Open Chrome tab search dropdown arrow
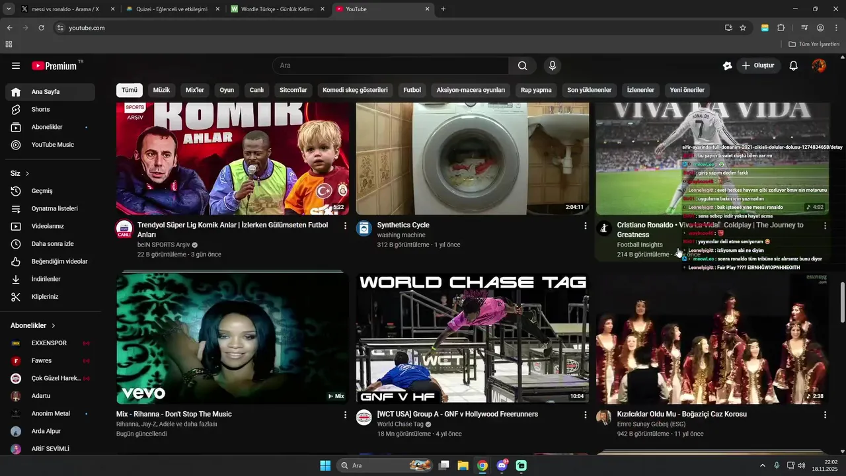 [x=9, y=9]
